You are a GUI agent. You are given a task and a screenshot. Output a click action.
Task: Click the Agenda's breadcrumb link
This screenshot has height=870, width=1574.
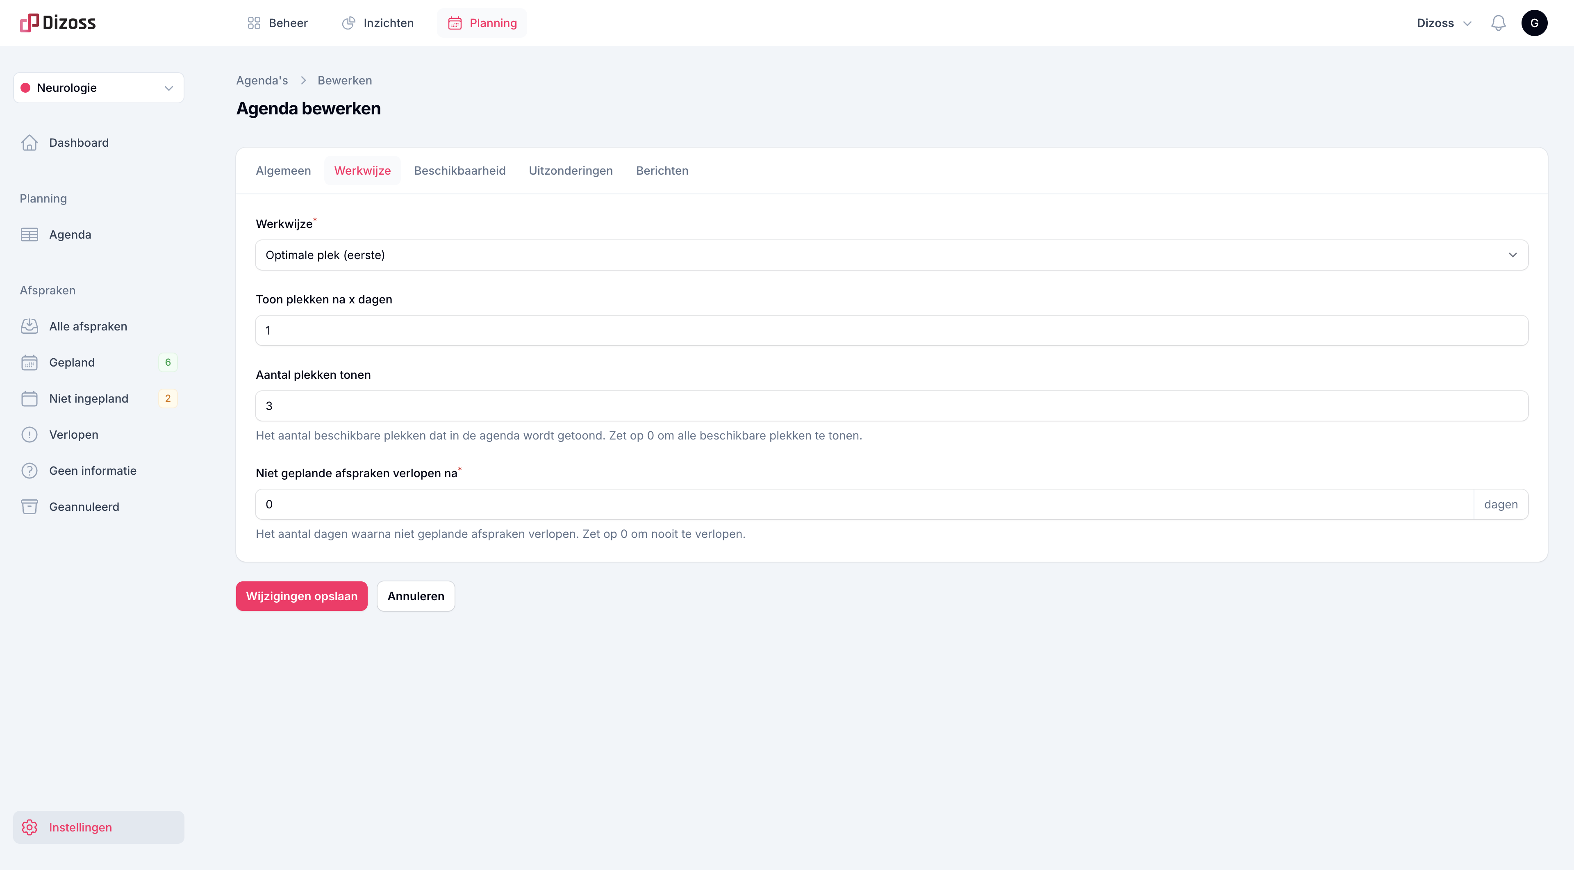click(x=262, y=81)
